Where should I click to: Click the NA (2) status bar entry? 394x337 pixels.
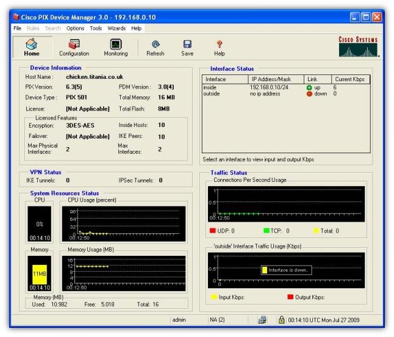[x=217, y=320]
